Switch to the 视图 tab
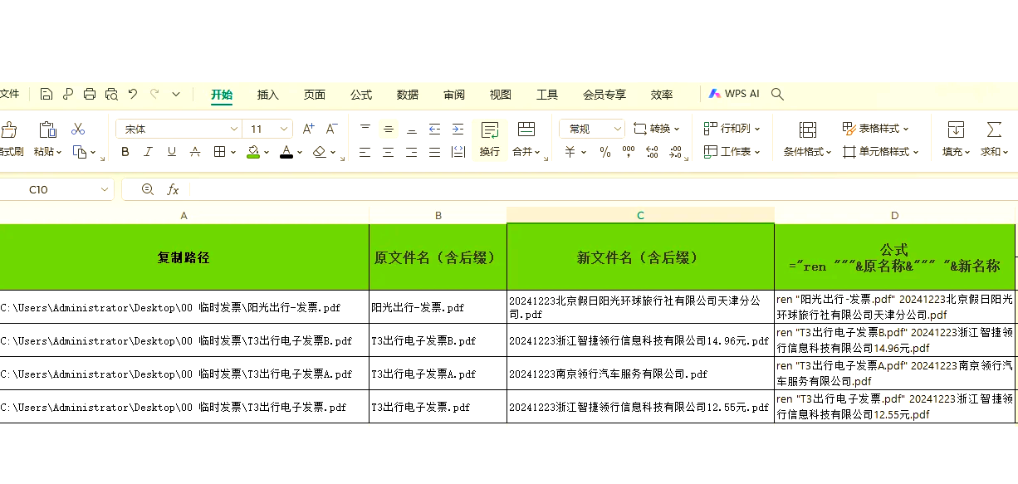1018x484 pixels. 501,95
